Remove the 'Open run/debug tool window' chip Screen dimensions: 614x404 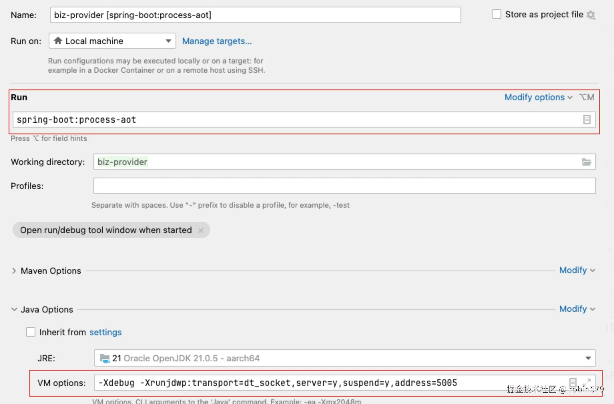(201, 230)
